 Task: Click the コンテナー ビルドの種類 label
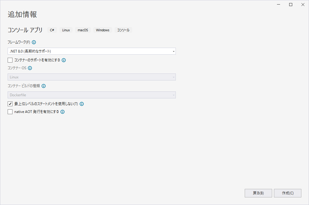(x=24, y=86)
